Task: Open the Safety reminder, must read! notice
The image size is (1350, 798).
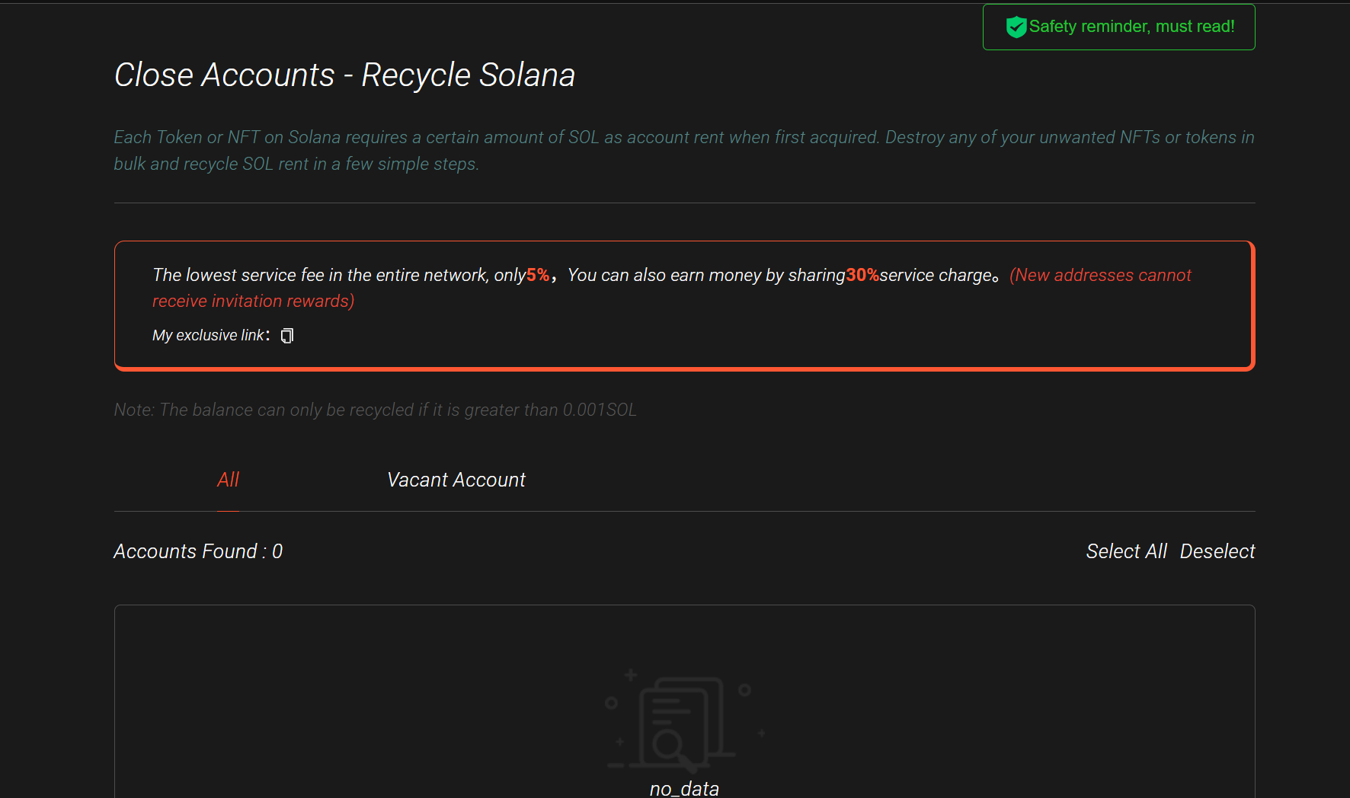Action: click(1118, 27)
